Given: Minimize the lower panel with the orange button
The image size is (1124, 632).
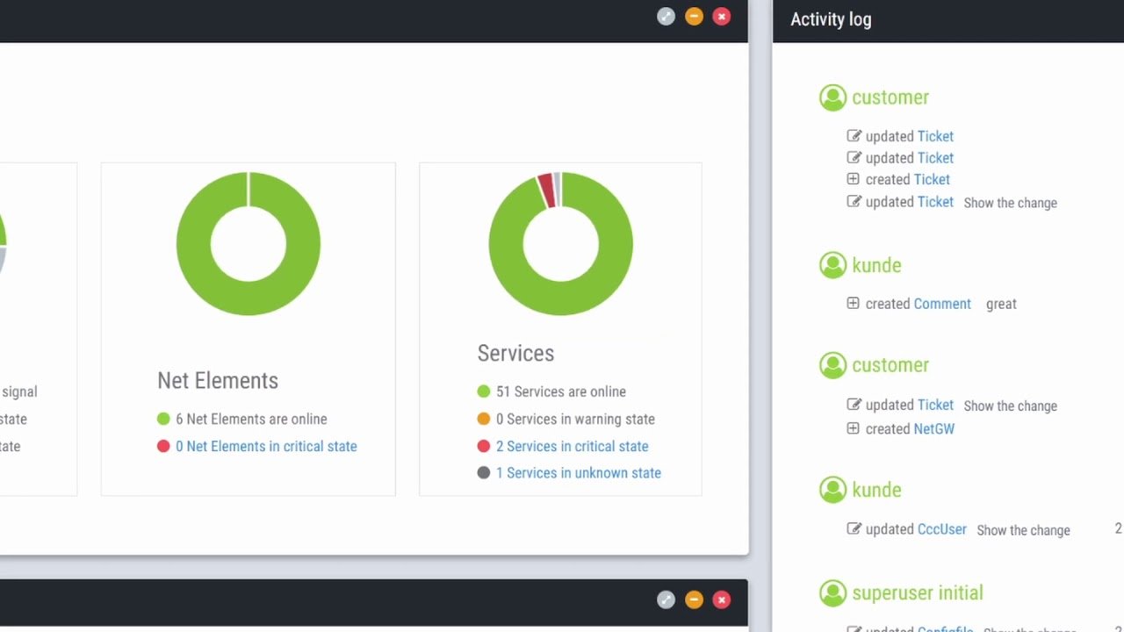Looking at the screenshot, I should click(x=694, y=600).
